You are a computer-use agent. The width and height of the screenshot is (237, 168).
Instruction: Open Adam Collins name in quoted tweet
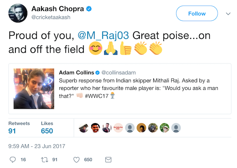click(x=76, y=73)
